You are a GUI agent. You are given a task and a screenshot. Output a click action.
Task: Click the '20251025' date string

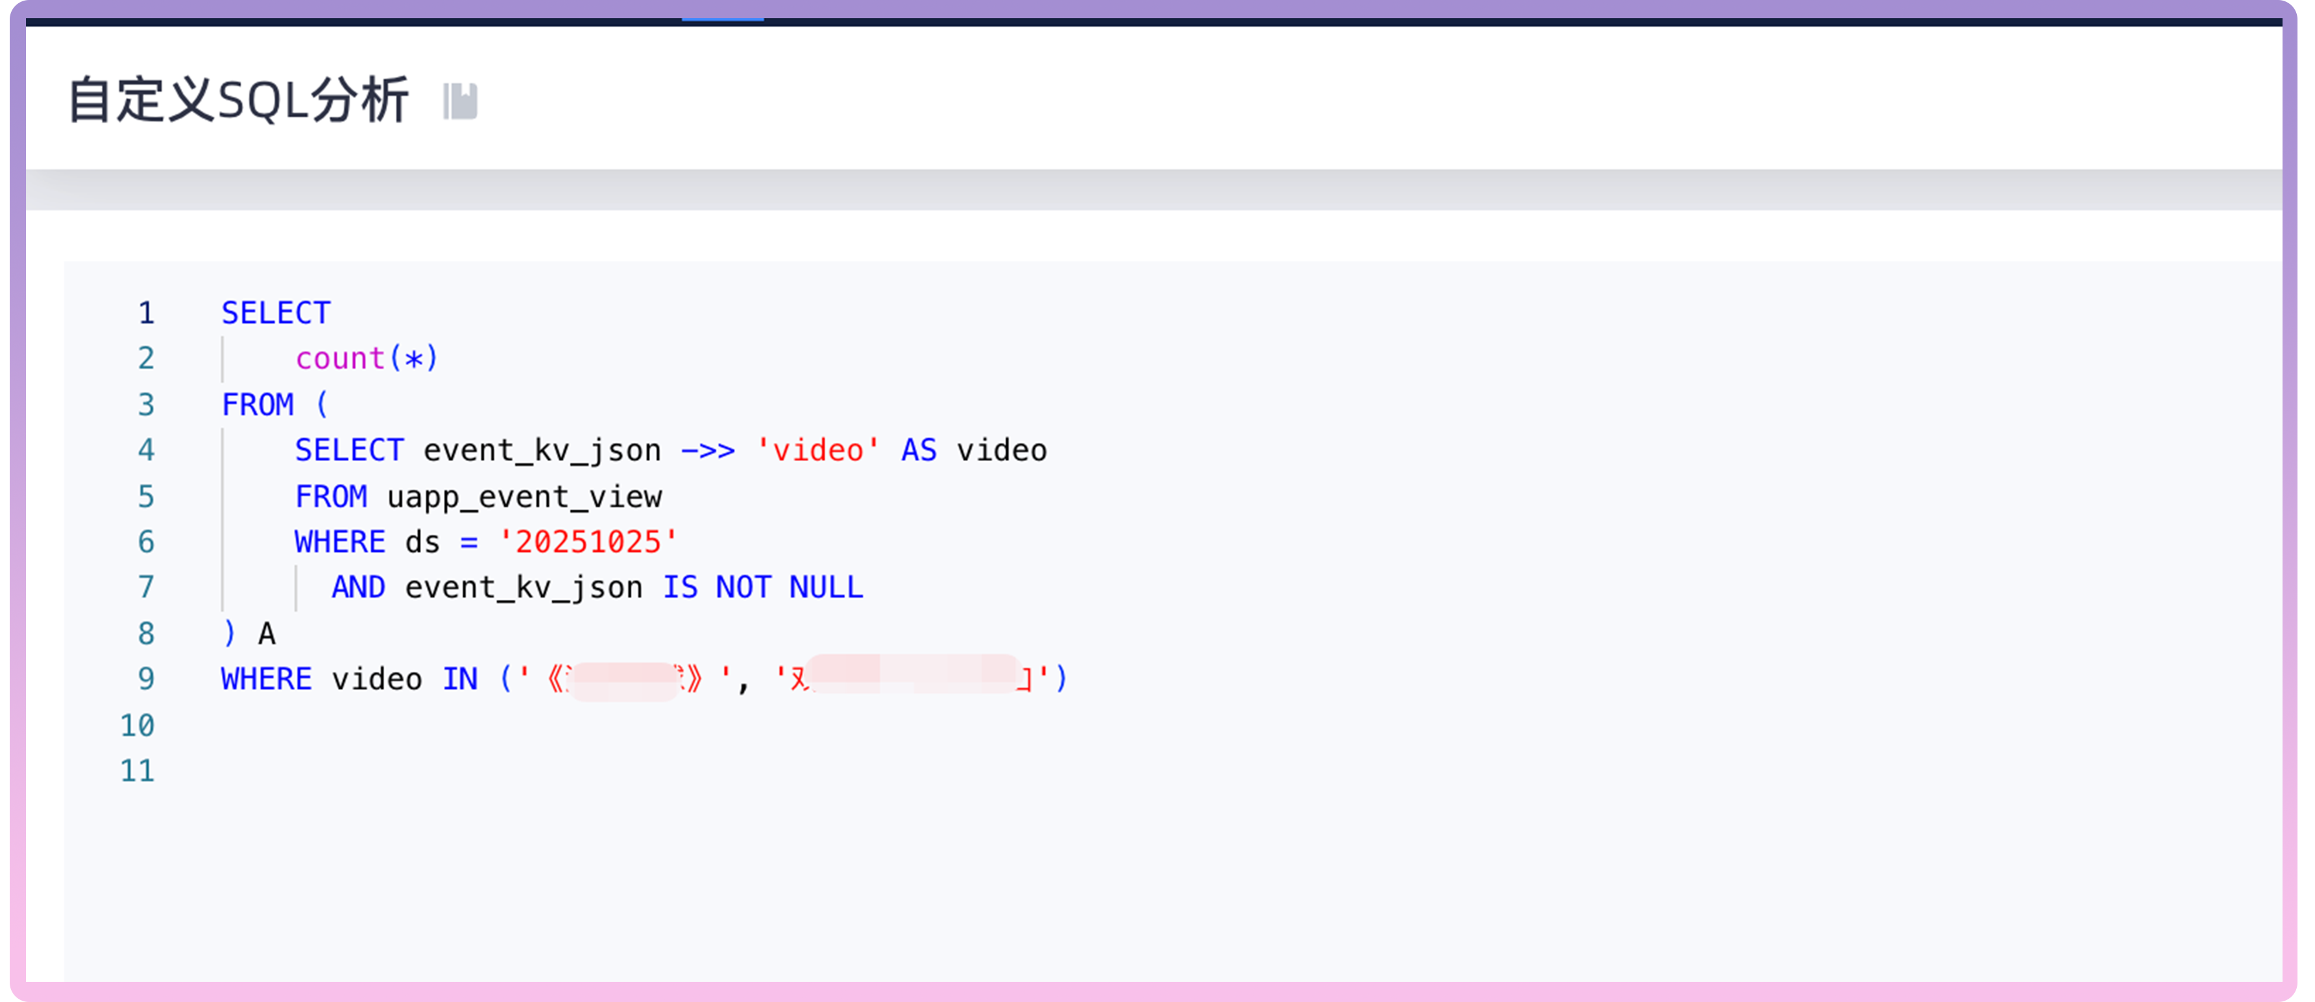[x=588, y=542]
